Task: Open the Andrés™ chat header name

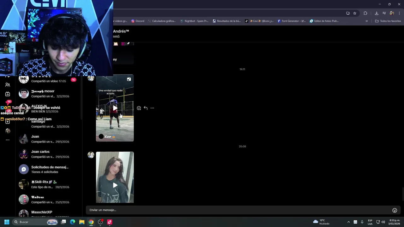Action: click(x=121, y=31)
